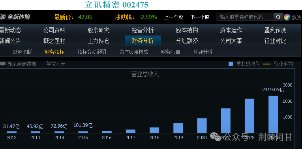Go to 下一个股 next stock
This screenshot has height=149, width=302.
pyautogui.click(x=200, y=17)
